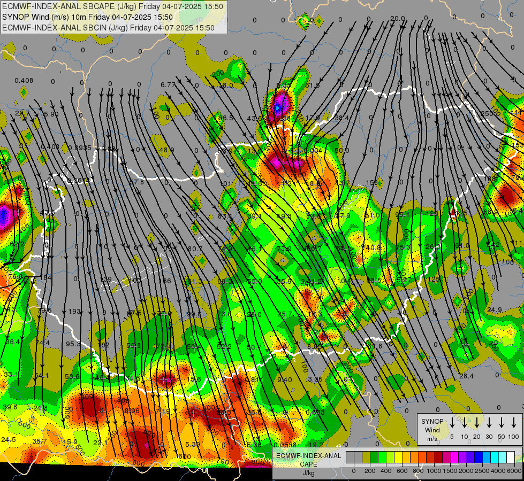
Task: Click 'ECMWF-INDEX-ANAL' label in the colorbar legend
Action: tap(308, 456)
